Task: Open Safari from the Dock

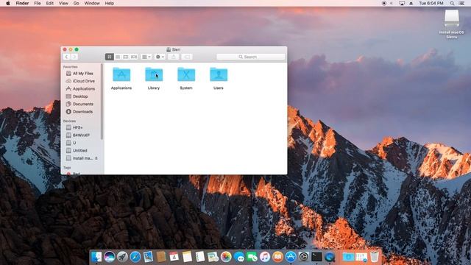Action: [135, 257]
